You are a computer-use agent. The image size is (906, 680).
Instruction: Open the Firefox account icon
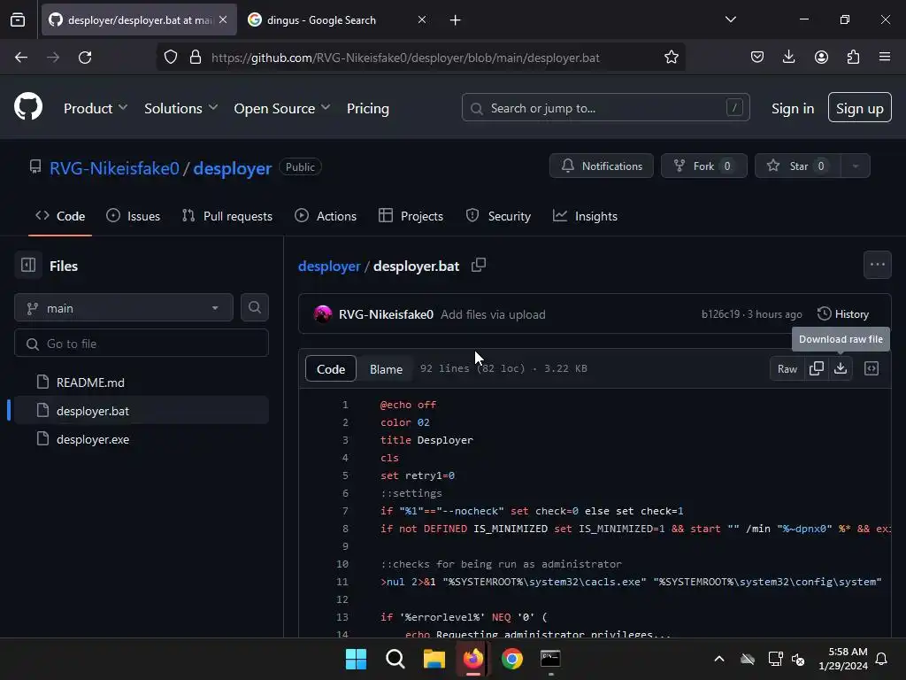coord(821,57)
